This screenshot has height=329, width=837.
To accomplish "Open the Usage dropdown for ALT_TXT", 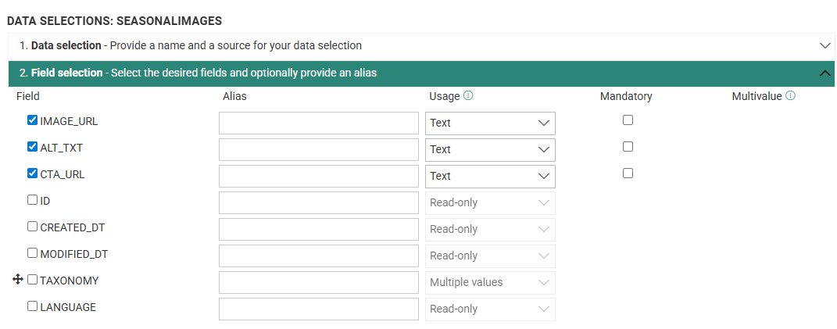I will pos(490,150).
